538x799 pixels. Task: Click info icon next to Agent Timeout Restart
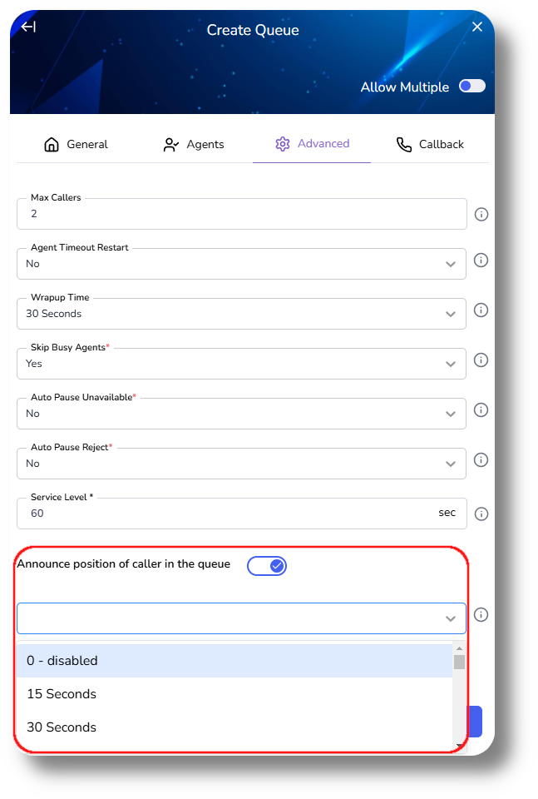(x=481, y=260)
